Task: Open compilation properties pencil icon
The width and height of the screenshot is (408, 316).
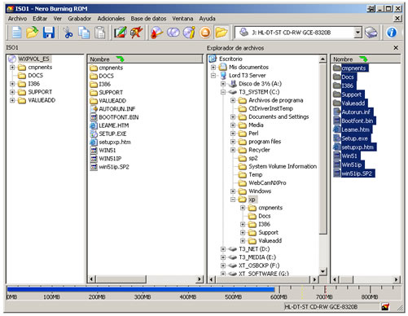Action: click(x=120, y=33)
